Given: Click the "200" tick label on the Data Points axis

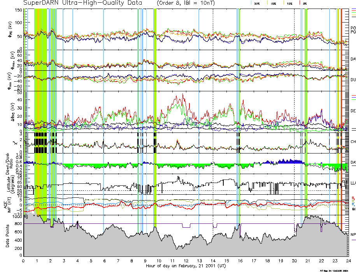Looking at the screenshot, I should (x=19, y=248).
